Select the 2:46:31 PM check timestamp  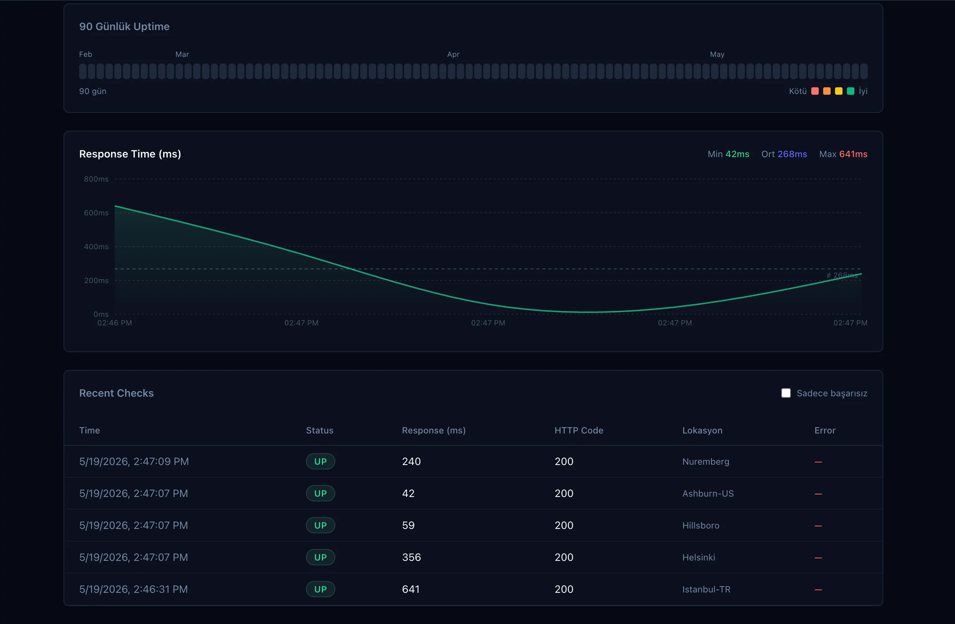[133, 589]
